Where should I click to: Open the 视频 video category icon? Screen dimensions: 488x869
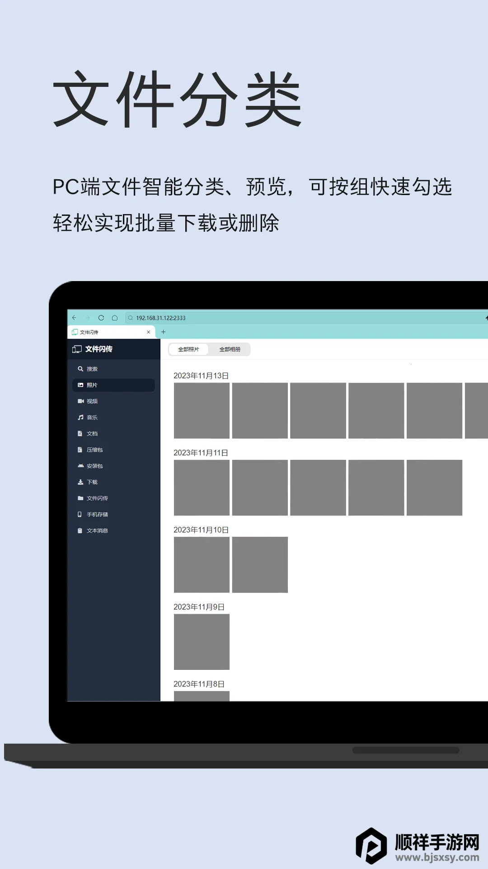(x=80, y=401)
